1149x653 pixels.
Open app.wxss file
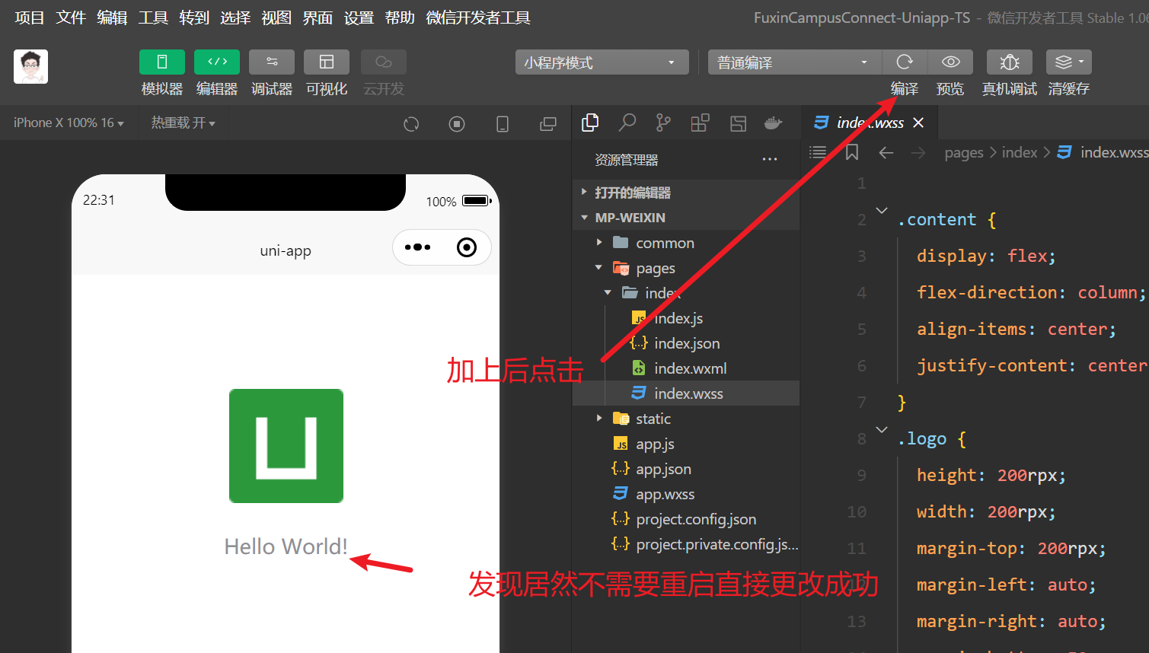click(x=686, y=494)
